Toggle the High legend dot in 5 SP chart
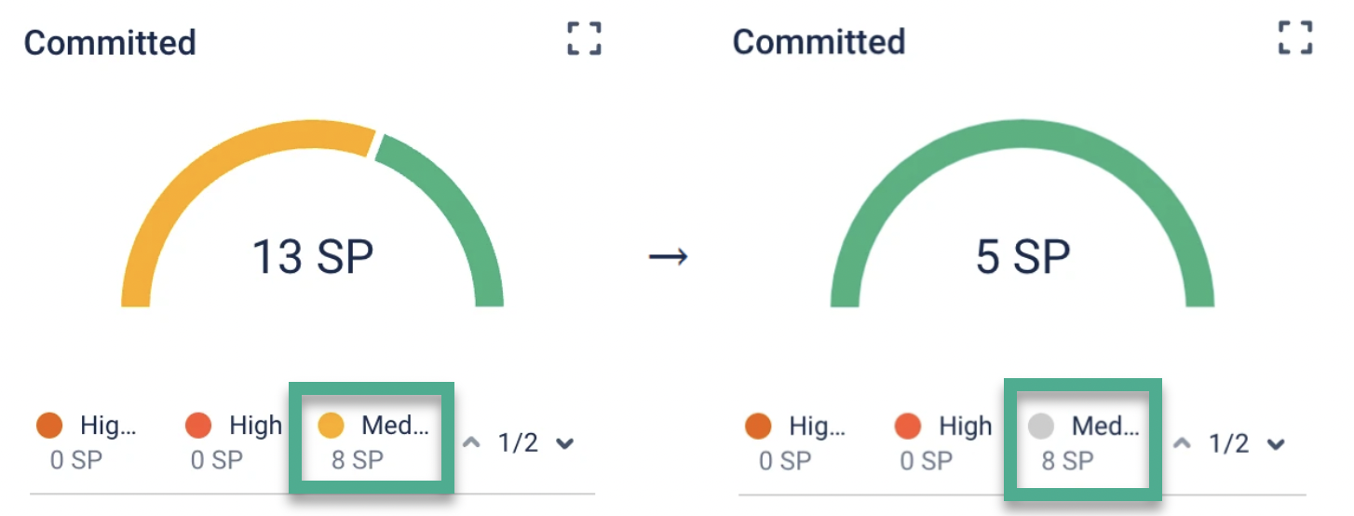Screen dimensions: 1354x516 [908, 427]
